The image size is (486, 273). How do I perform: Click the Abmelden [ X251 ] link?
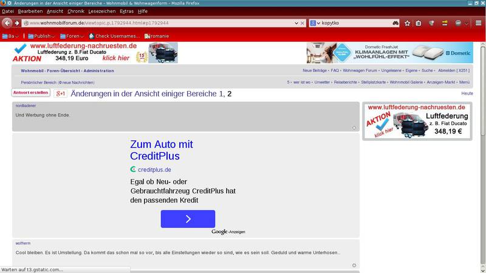(x=454, y=70)
